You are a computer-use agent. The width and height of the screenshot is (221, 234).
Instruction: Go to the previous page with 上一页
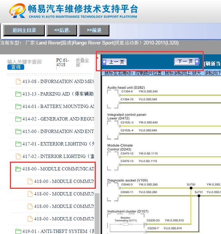click(115, 62)
